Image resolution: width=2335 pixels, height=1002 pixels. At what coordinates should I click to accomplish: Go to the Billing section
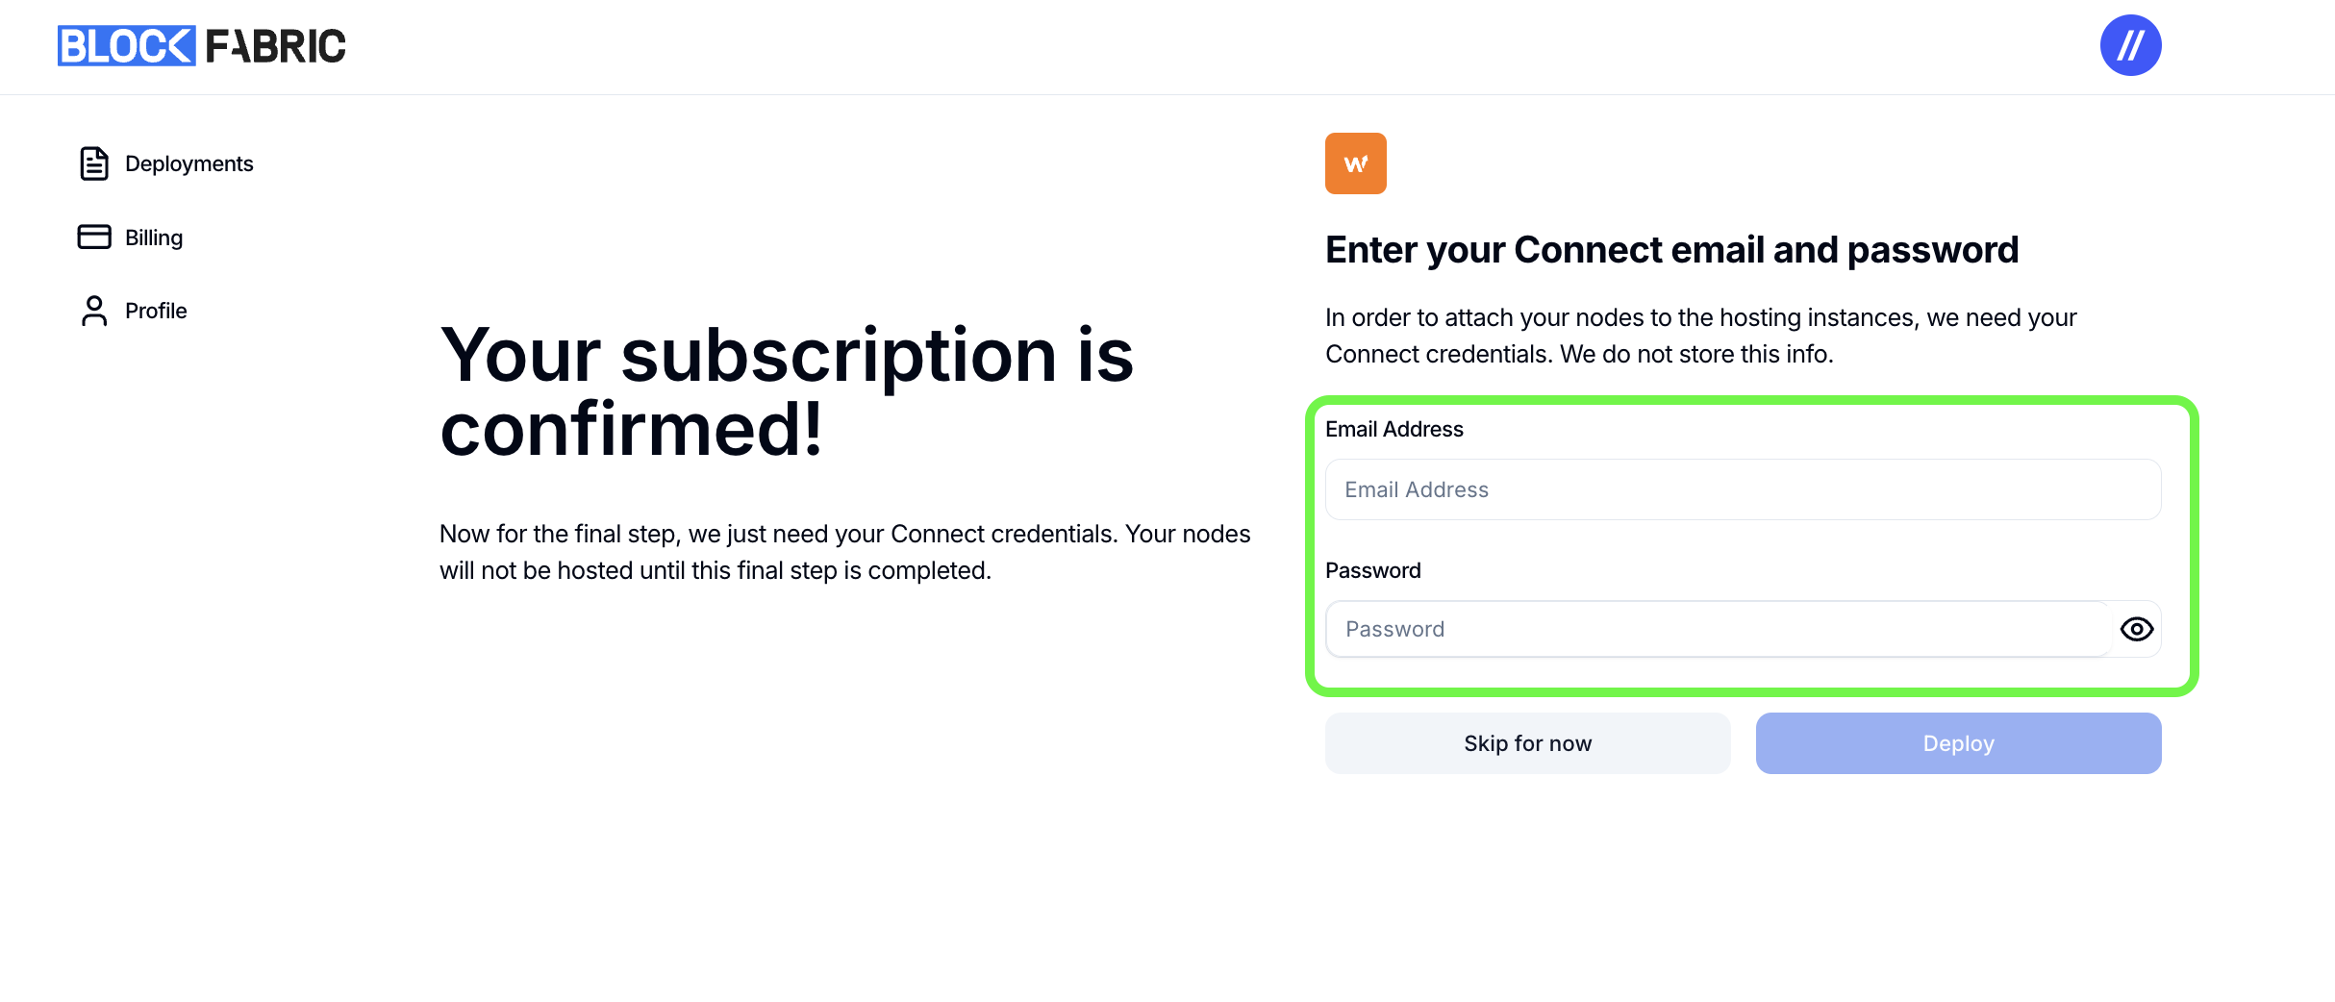coord(154,238)
